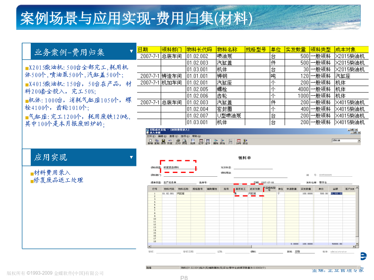This screenshot has height=280, width=374.
Task: Click the SN号 toolbar icon
Action: [x=239, y=142]
